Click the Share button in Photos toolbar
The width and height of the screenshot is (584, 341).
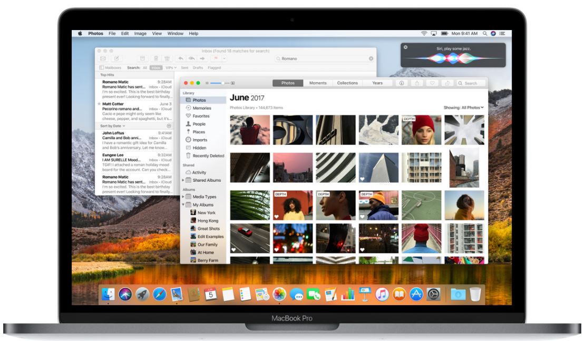click(417, 83)
